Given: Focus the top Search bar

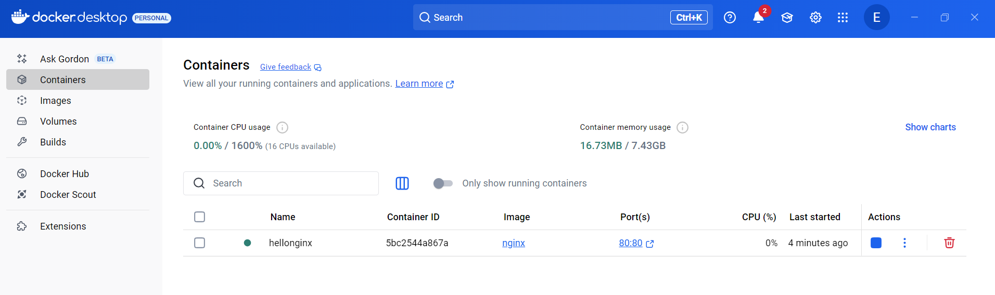Looking at the screenshot, I should pyautogui.click(x=563, y=18).
